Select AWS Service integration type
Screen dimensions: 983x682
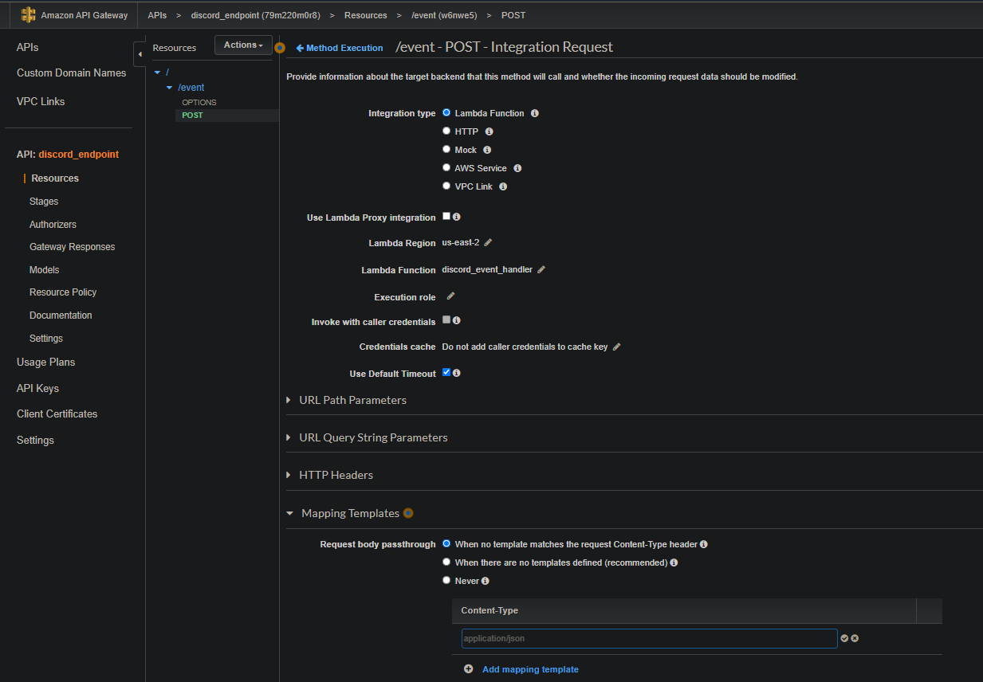pos(446,167)
